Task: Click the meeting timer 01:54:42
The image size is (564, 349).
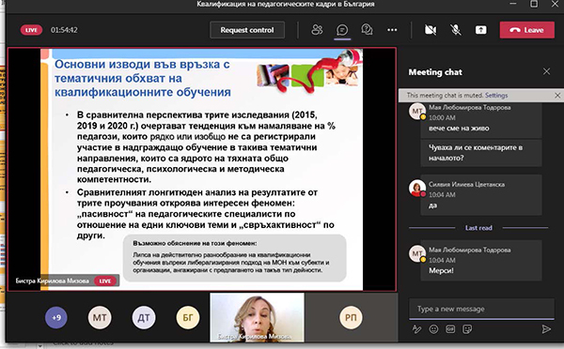Action: coord(64,30)
